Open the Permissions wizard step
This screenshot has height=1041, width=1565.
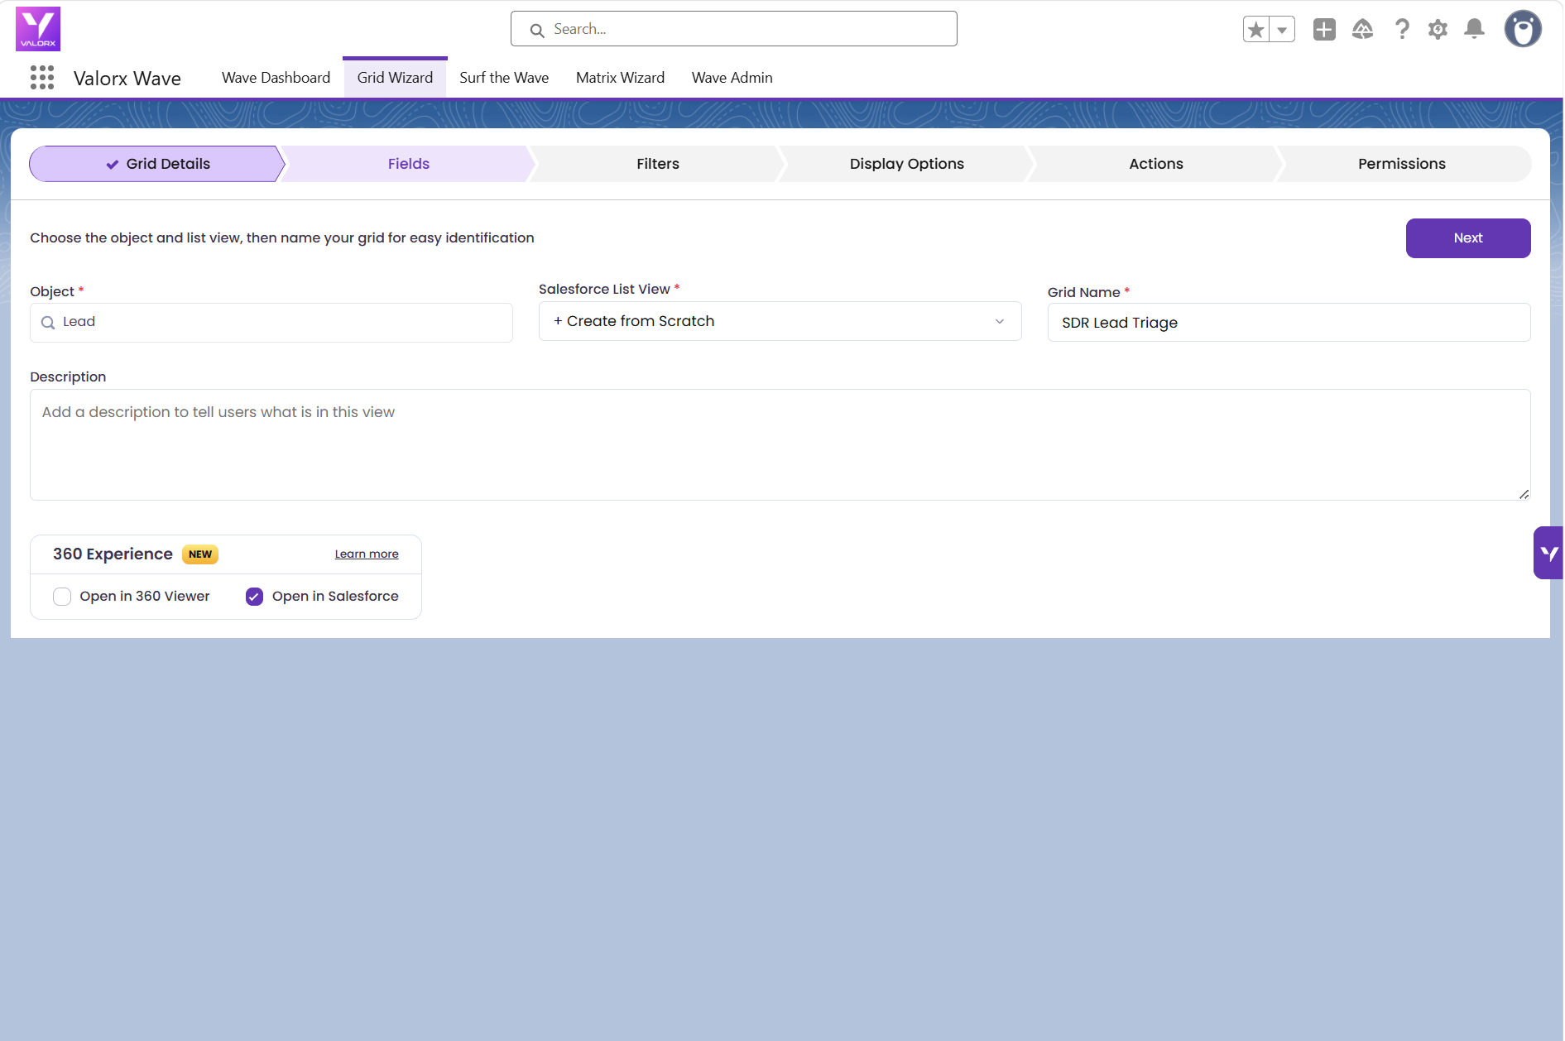(1402, 164)
